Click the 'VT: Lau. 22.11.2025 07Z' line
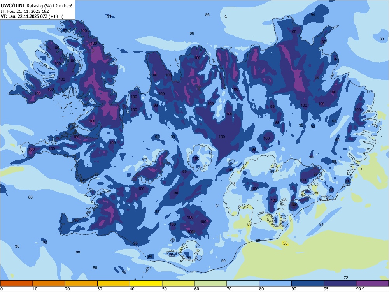Viewport: 389px width, 292px height. [x=24, y=16]
